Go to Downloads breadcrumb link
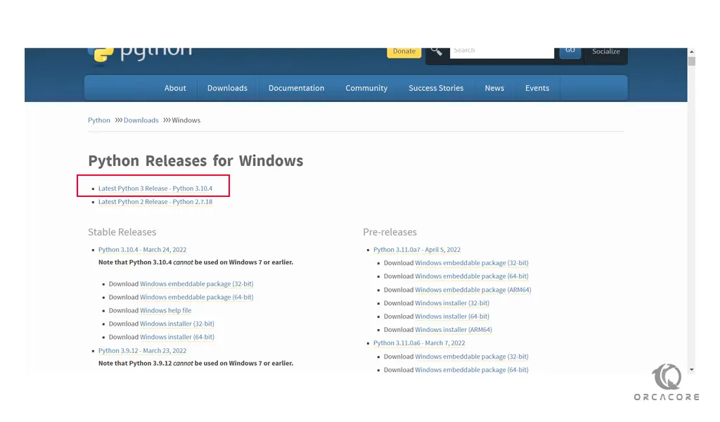Image resolution: width=720 pixels, height=422 pixels. pyautogui.click(x=141, y=120)
